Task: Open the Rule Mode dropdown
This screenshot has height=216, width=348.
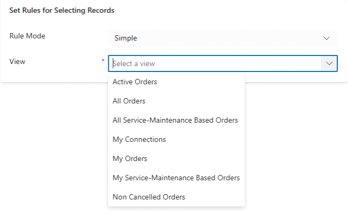Action: pyautogui.click(x=222, y=38)
